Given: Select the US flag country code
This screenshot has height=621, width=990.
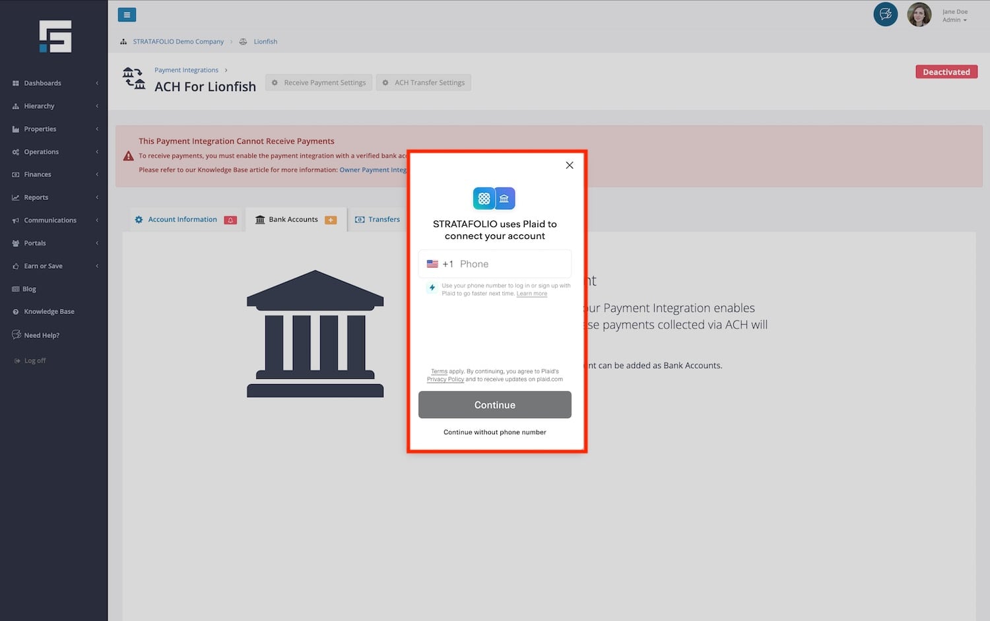Looking at the screenshot, I should coord(432,264).
